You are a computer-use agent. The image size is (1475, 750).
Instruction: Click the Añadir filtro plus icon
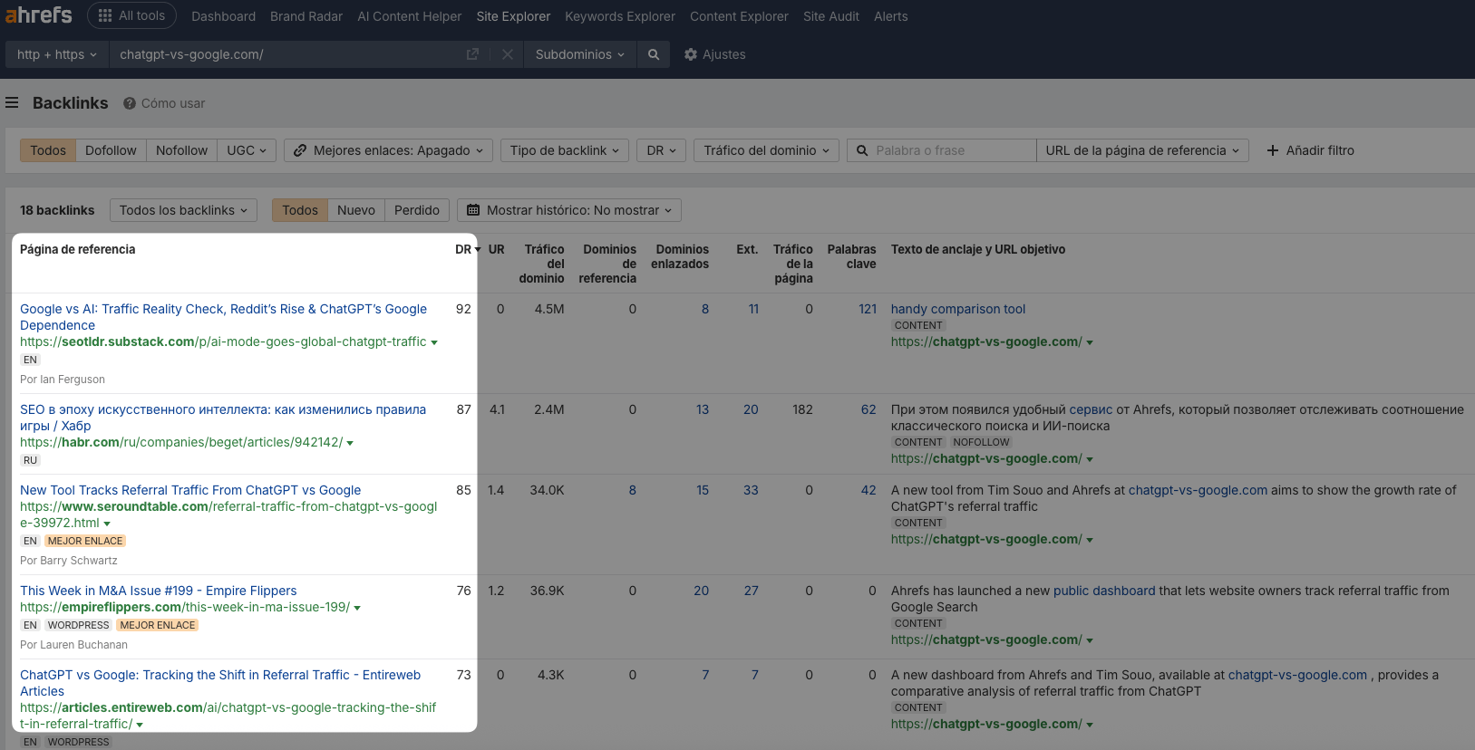(1273, 150)
